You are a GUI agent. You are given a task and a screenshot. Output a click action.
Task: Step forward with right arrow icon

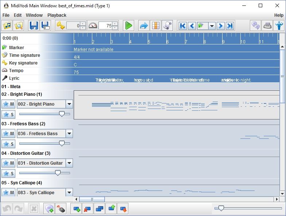(220, 26)
